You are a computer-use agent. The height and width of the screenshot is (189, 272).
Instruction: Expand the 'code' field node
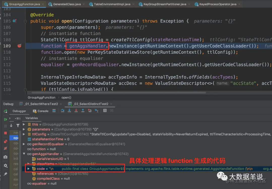point(28,169)
